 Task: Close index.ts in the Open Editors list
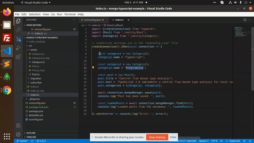(29, 33)
